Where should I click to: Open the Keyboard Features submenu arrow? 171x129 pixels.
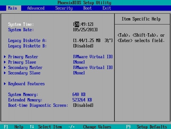pos(5,84)
